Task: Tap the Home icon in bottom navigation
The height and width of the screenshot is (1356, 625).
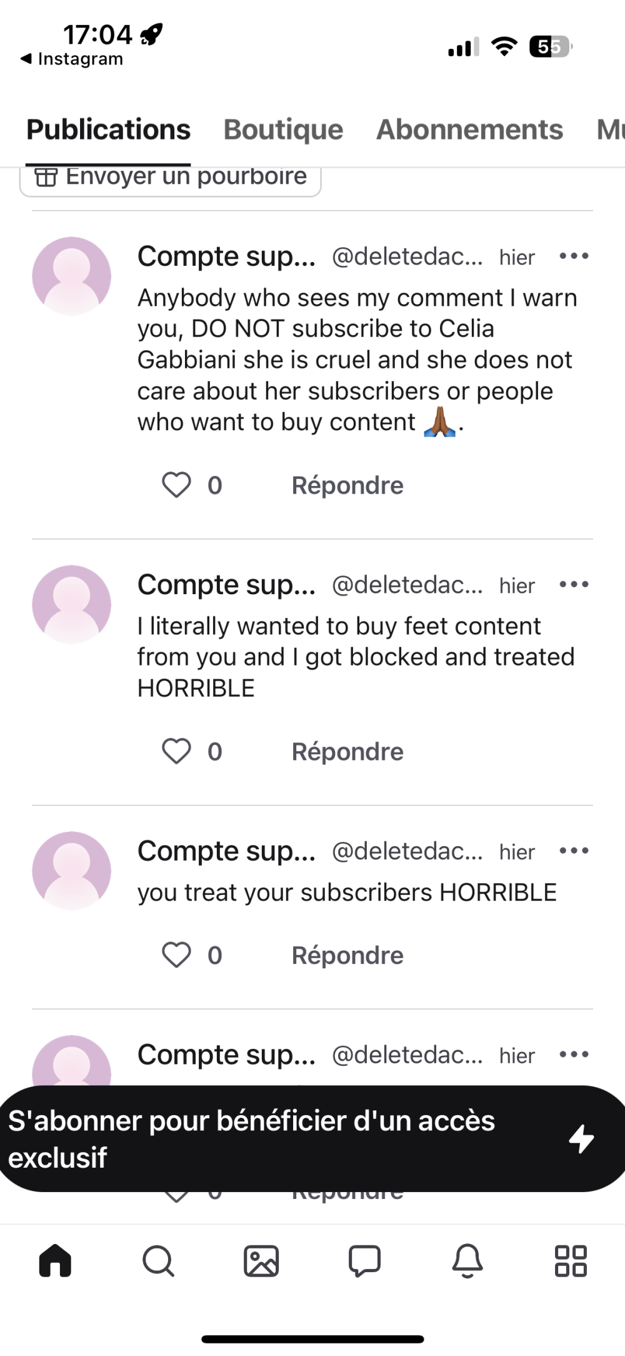Action: tap(55, 1260)
